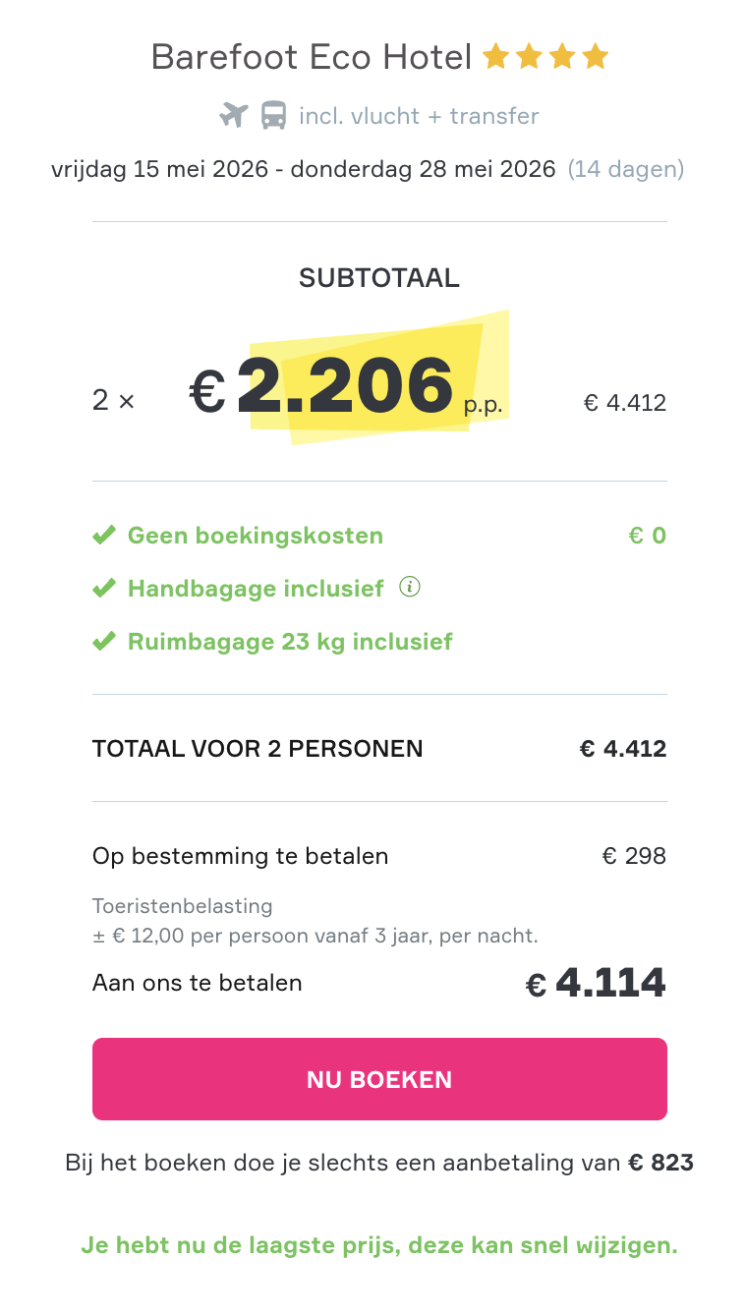745x1313 pixels.
Task: Click the € 823 aanbetaling amount
Action: 660,1163
